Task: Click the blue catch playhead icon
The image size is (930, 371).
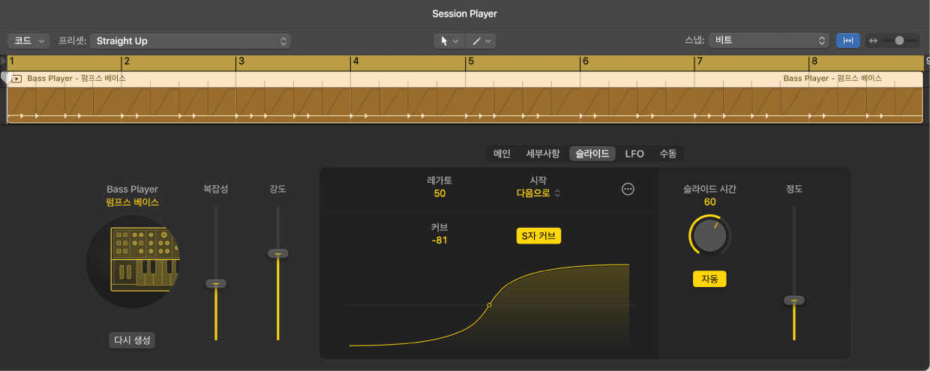Action: [848, 41]
